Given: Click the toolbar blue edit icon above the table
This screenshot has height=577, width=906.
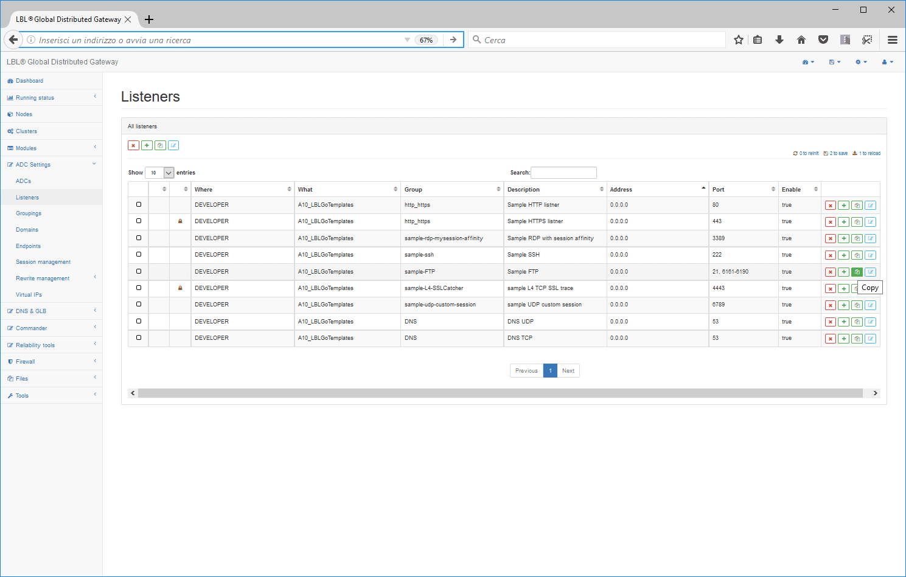Looking at the screenshot, I should (x=173, y=145).
